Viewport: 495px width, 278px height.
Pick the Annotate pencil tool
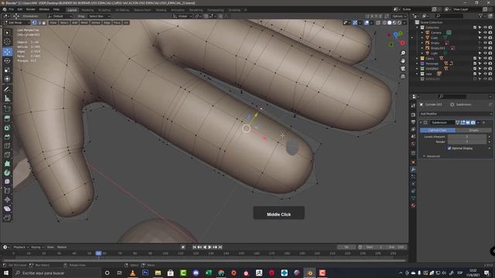[7, 90]
